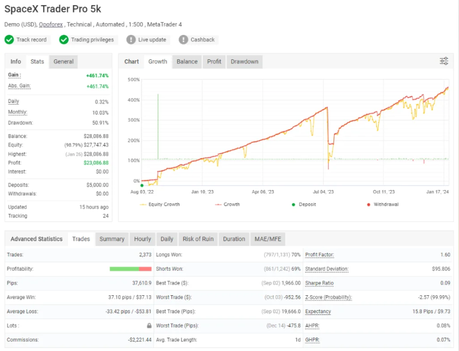Click the Jul 04, '23 axis label

323,192
